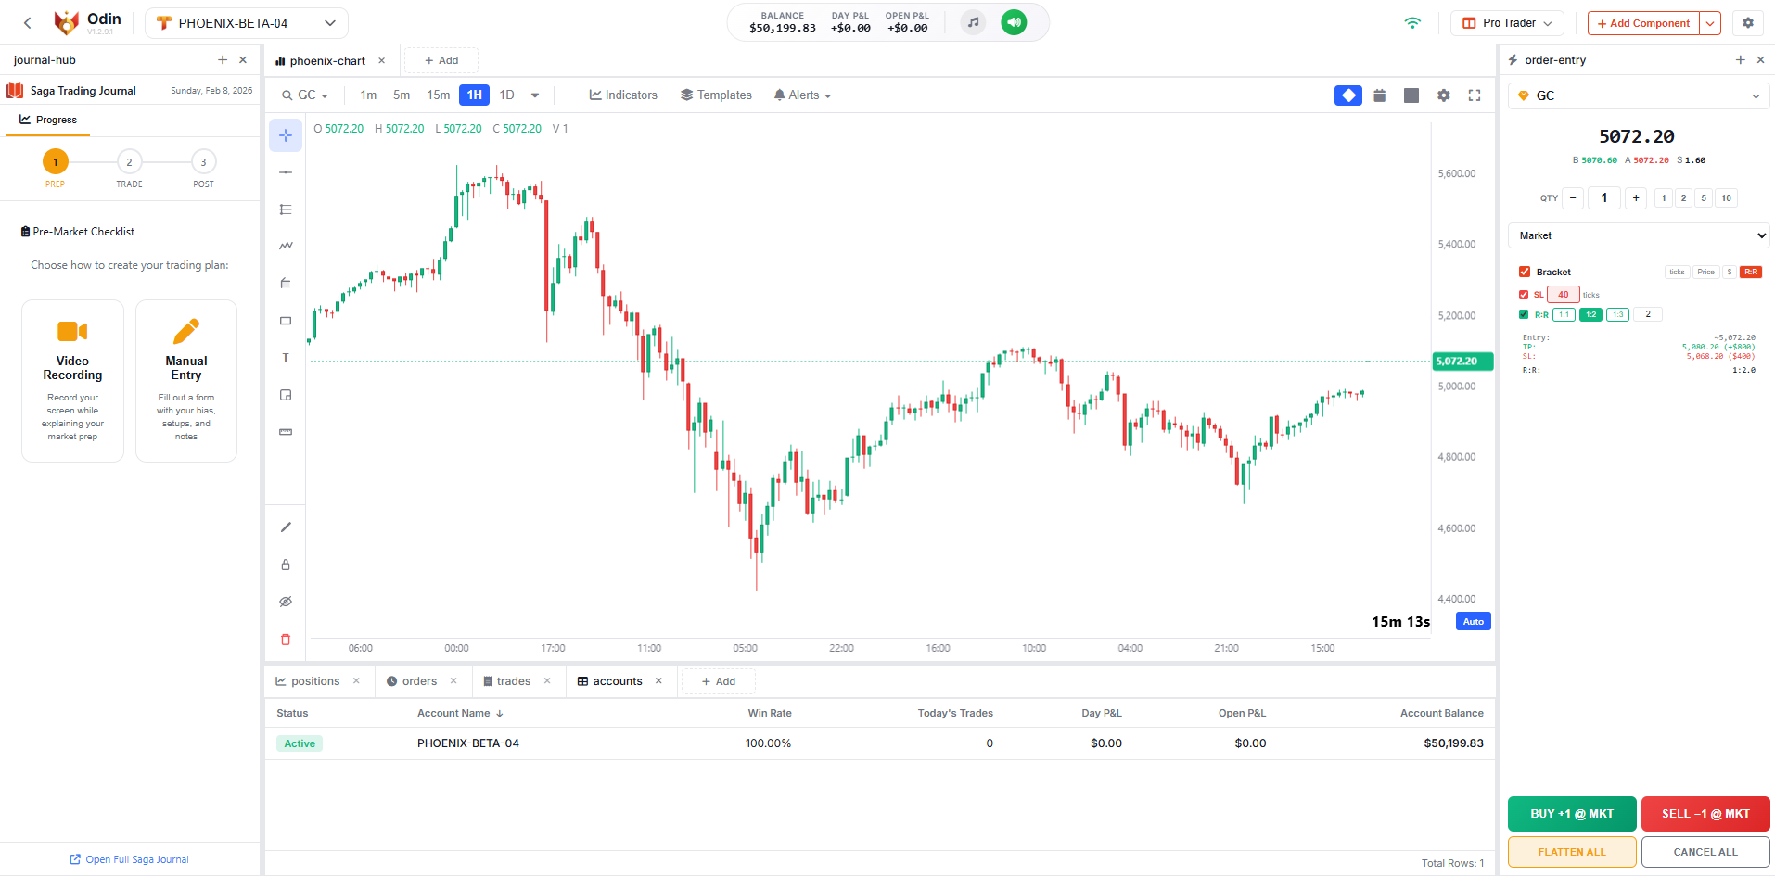Click the SL ticks input field
Screen dimensions: 1775x876
point(1563,295)
